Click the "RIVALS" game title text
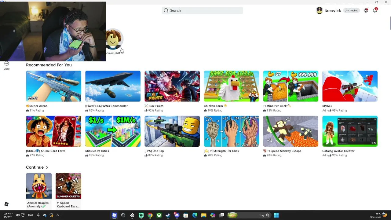The image size is (391, 220). (x=327, y=106)
